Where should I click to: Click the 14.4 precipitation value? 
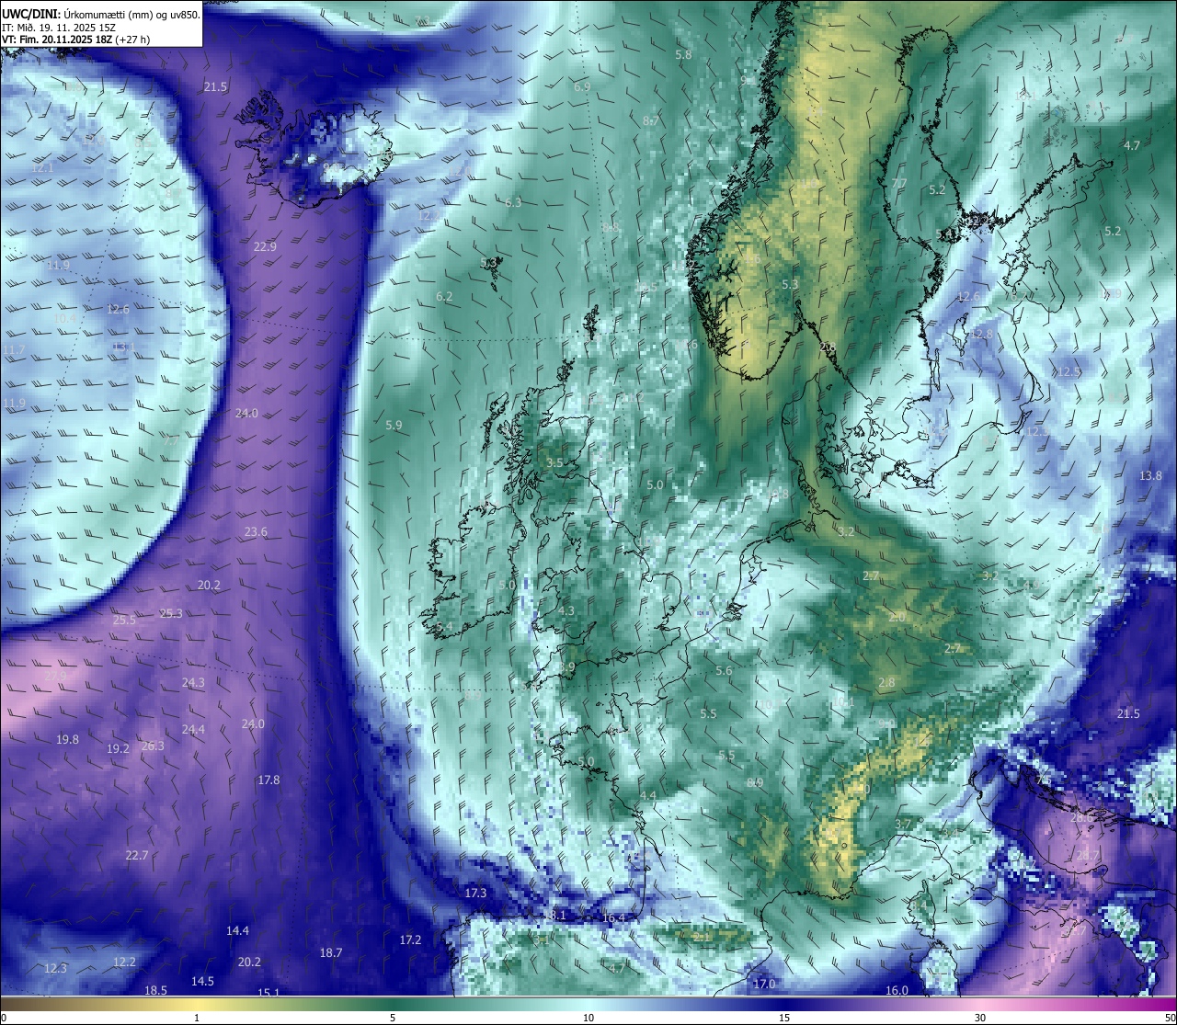click(x=237, y=931)
